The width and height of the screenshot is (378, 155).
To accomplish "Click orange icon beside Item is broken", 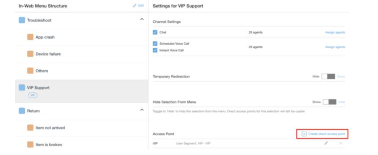I will [x=30, y=144].
